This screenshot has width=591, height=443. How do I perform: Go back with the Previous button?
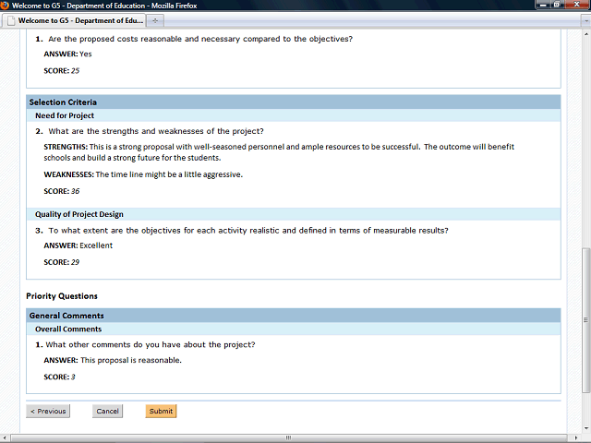coord(48,411)
